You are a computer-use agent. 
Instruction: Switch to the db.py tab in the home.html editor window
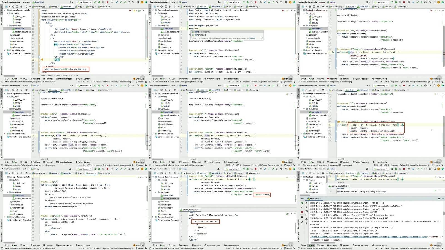pos(80,6)
